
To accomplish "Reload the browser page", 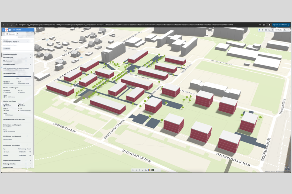I will (x=12, y=25).
